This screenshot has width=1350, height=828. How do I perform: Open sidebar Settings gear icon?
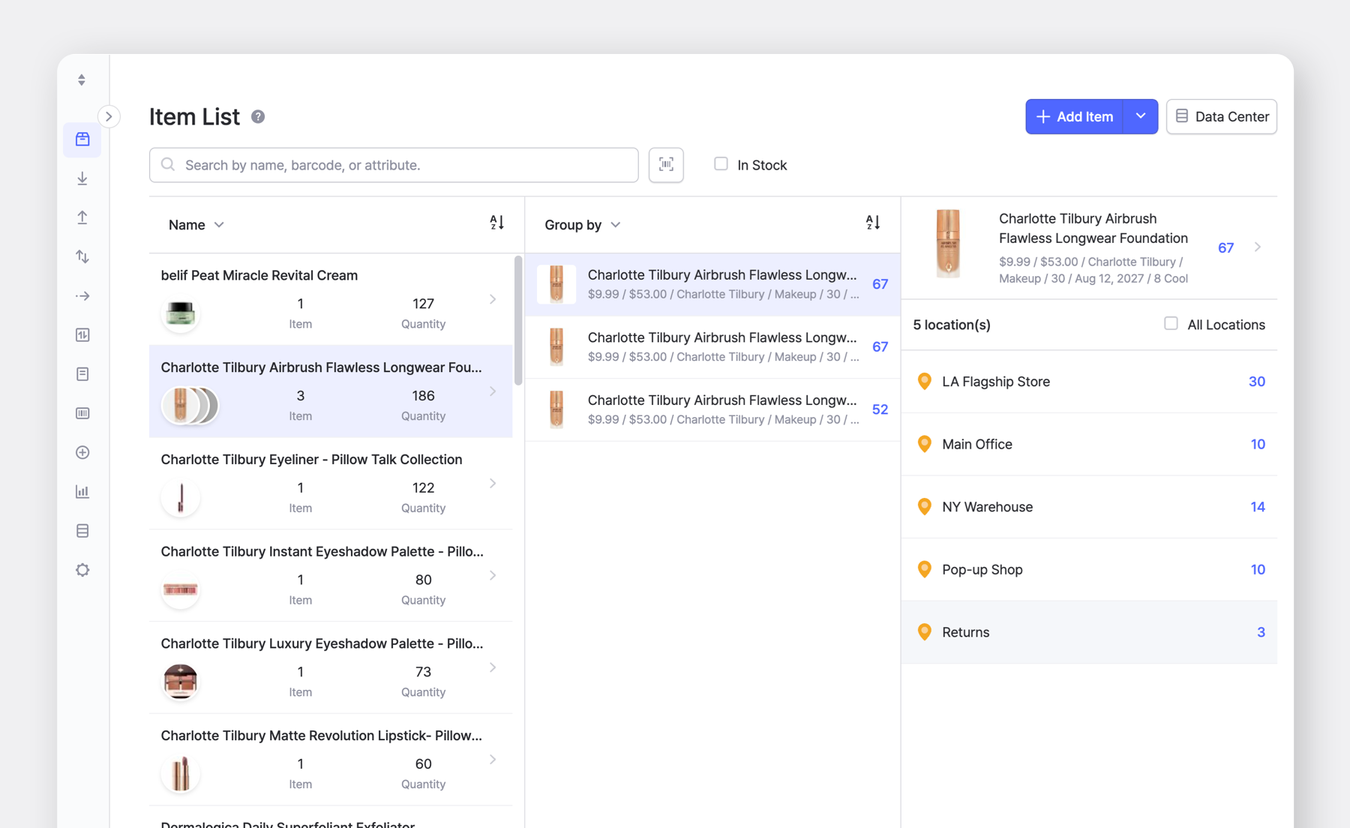point(82,569)
